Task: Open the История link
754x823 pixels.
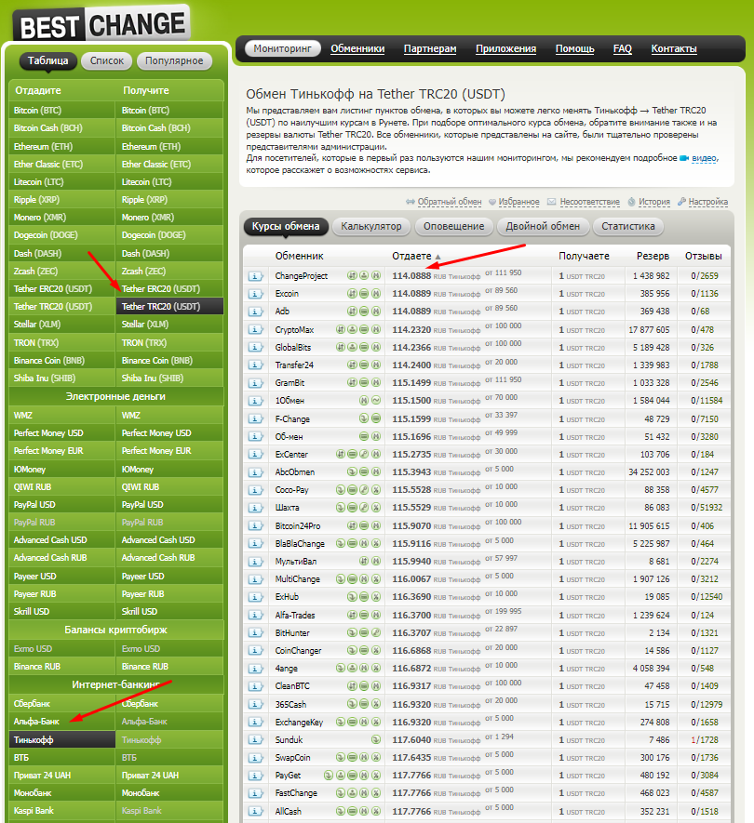Action: [654, 202]
